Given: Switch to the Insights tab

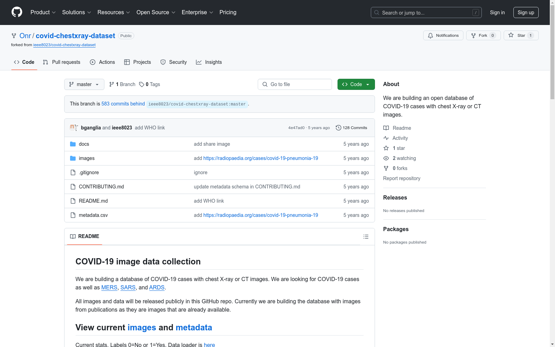Looking at the screenshot, I should pos(209,62).
